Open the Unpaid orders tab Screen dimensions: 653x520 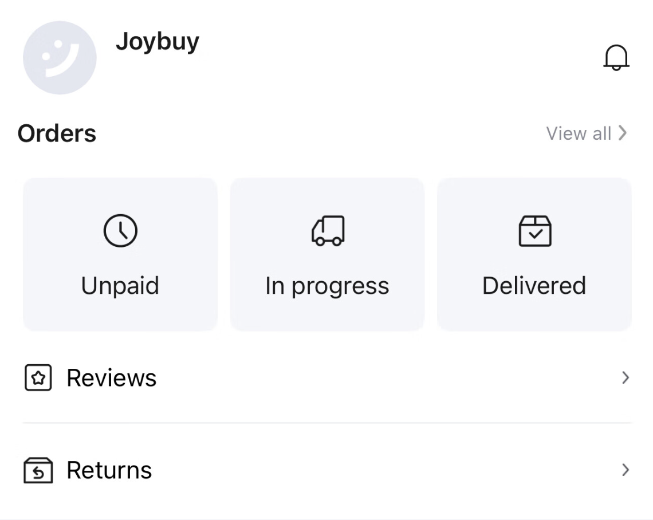tap(120, 254)
